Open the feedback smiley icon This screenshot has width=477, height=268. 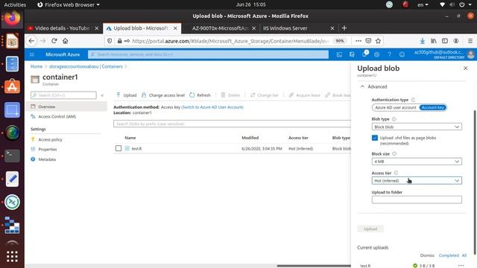point(402,54)
